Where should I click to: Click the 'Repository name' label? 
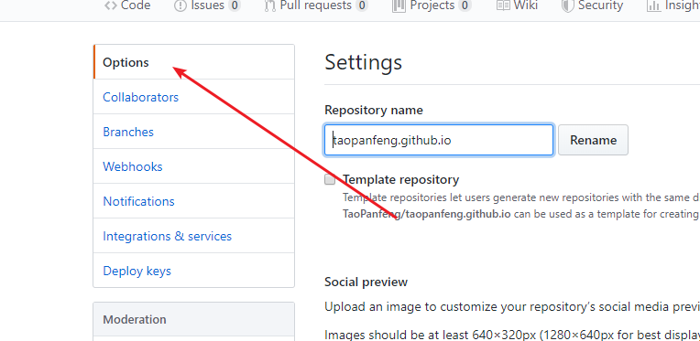tap(374, 110)
